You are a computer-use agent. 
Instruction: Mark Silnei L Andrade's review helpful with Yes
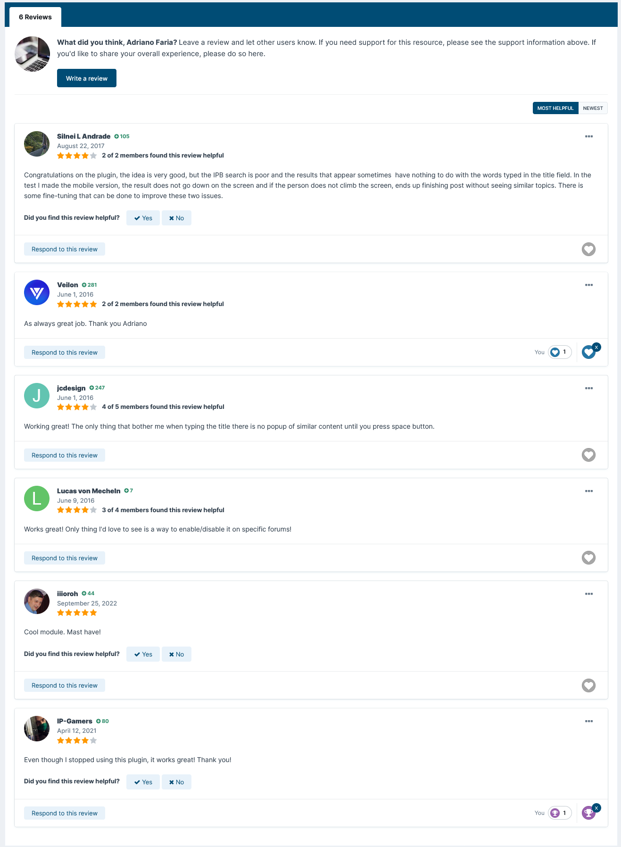point(143,218)
